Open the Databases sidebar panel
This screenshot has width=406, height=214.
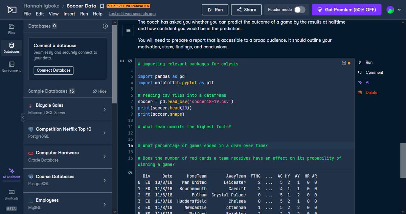click(x=12, y=48)
